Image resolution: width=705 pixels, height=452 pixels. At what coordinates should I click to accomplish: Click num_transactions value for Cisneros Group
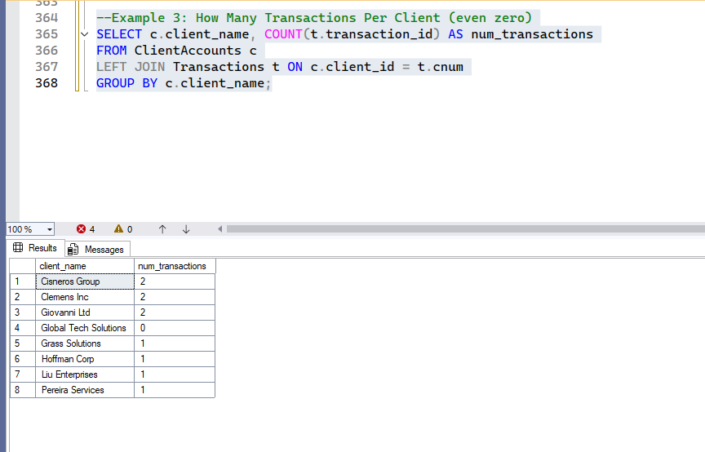(175, 281)
